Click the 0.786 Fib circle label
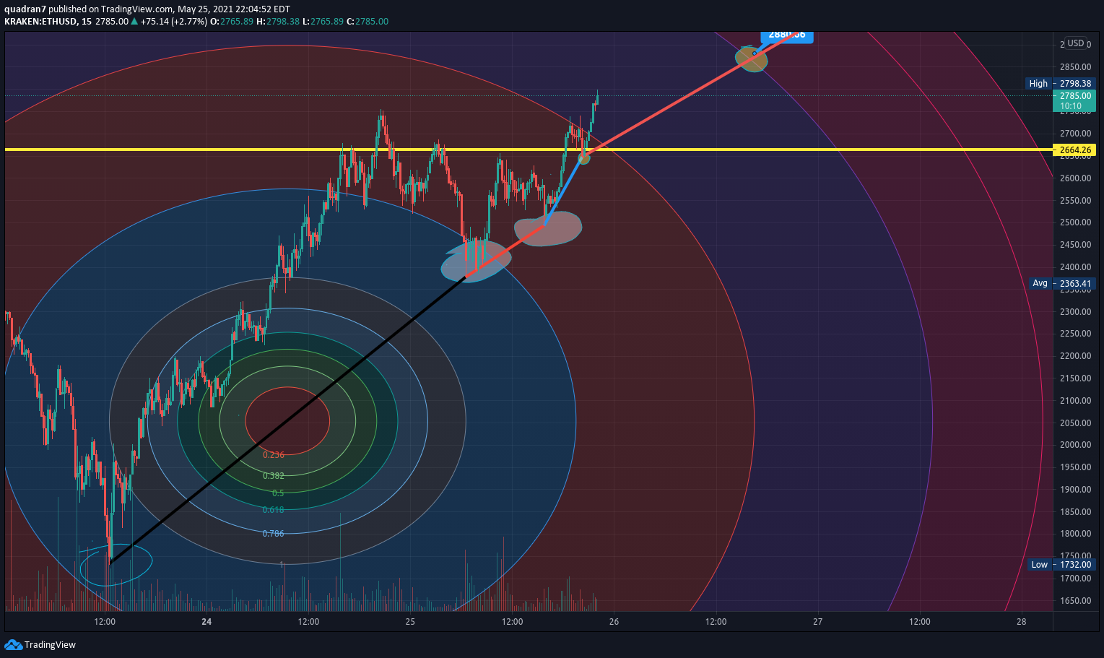The height and width of the screenshot is (658, 1104). tap(274, 534)
